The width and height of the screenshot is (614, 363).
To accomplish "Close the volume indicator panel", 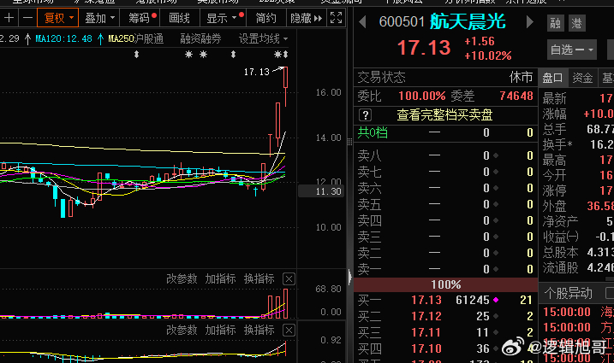I will click(x=289, y=279).
